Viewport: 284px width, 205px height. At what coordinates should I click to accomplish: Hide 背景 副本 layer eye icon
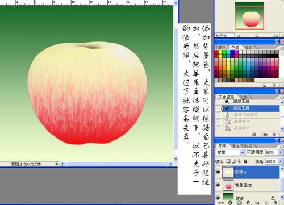coord(218,185)
